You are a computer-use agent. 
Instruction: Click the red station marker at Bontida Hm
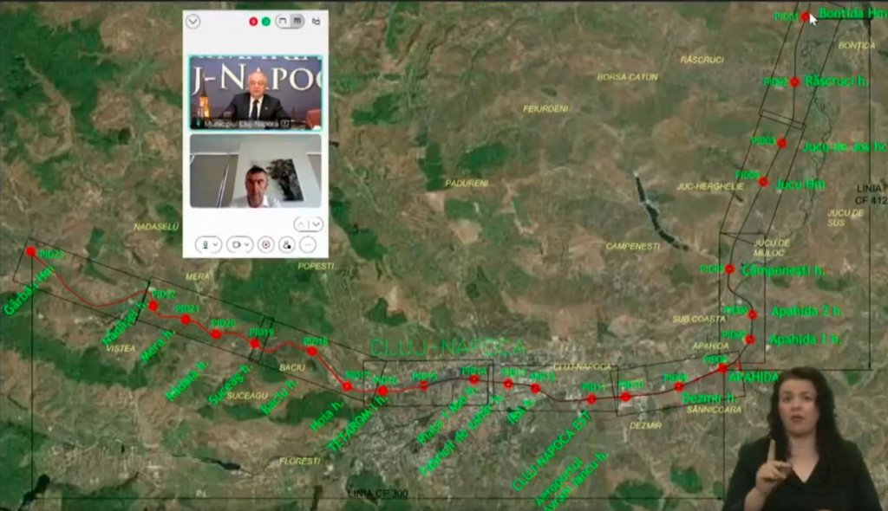click(806, 16)
